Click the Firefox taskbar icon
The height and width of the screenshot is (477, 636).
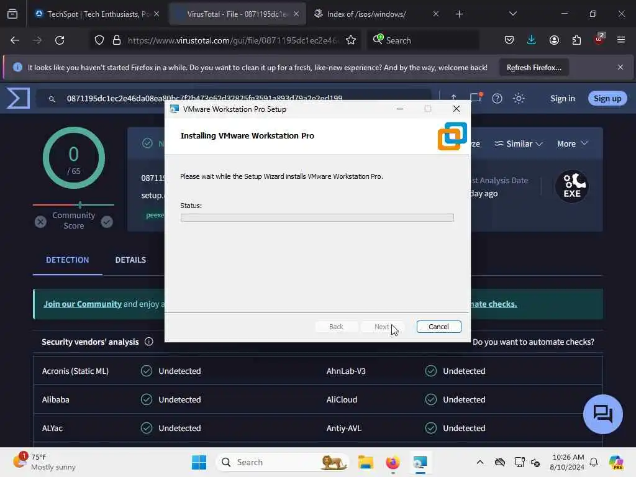coord(393,462)
